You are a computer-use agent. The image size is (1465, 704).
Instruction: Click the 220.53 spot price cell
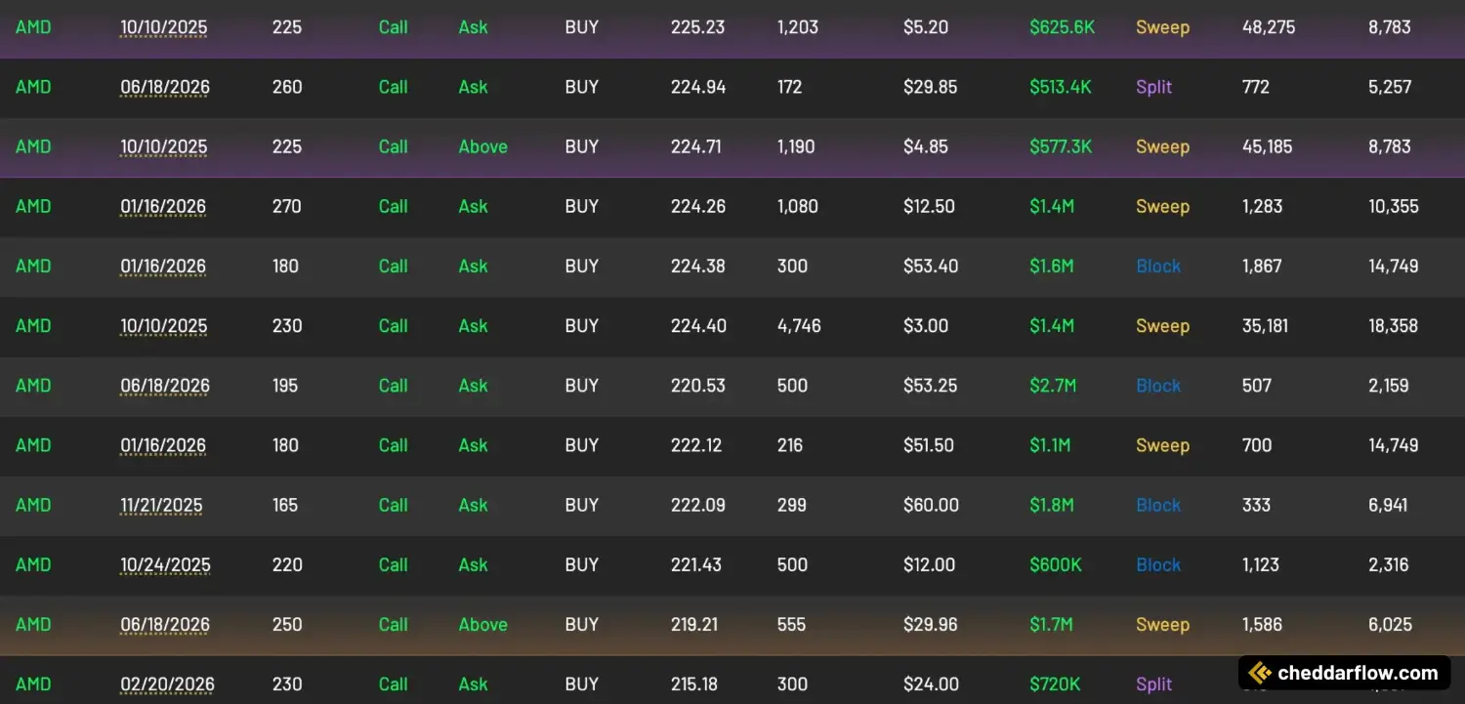pos(697,386)
